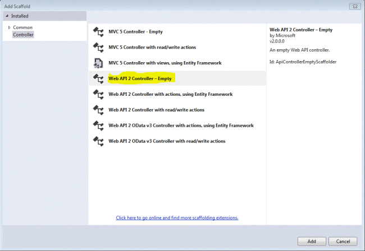Click the Installed header label
The image size is (365, 251).
coord(20,16)
